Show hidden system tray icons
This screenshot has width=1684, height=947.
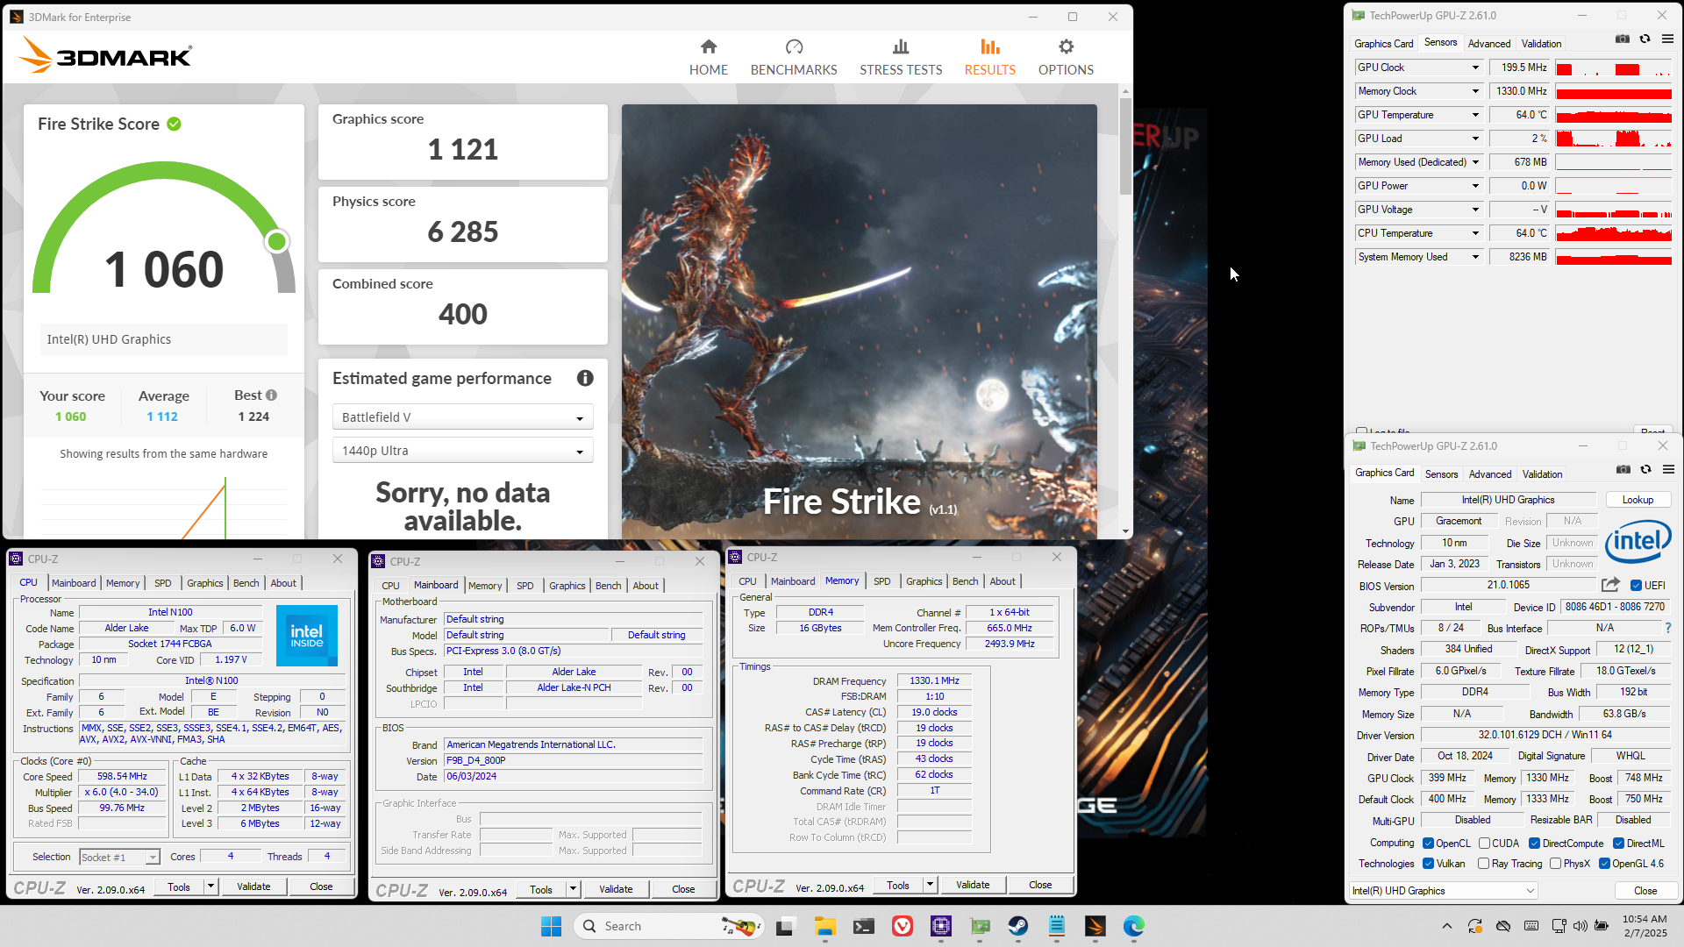pyautogui.click(x=1446, y=926)
